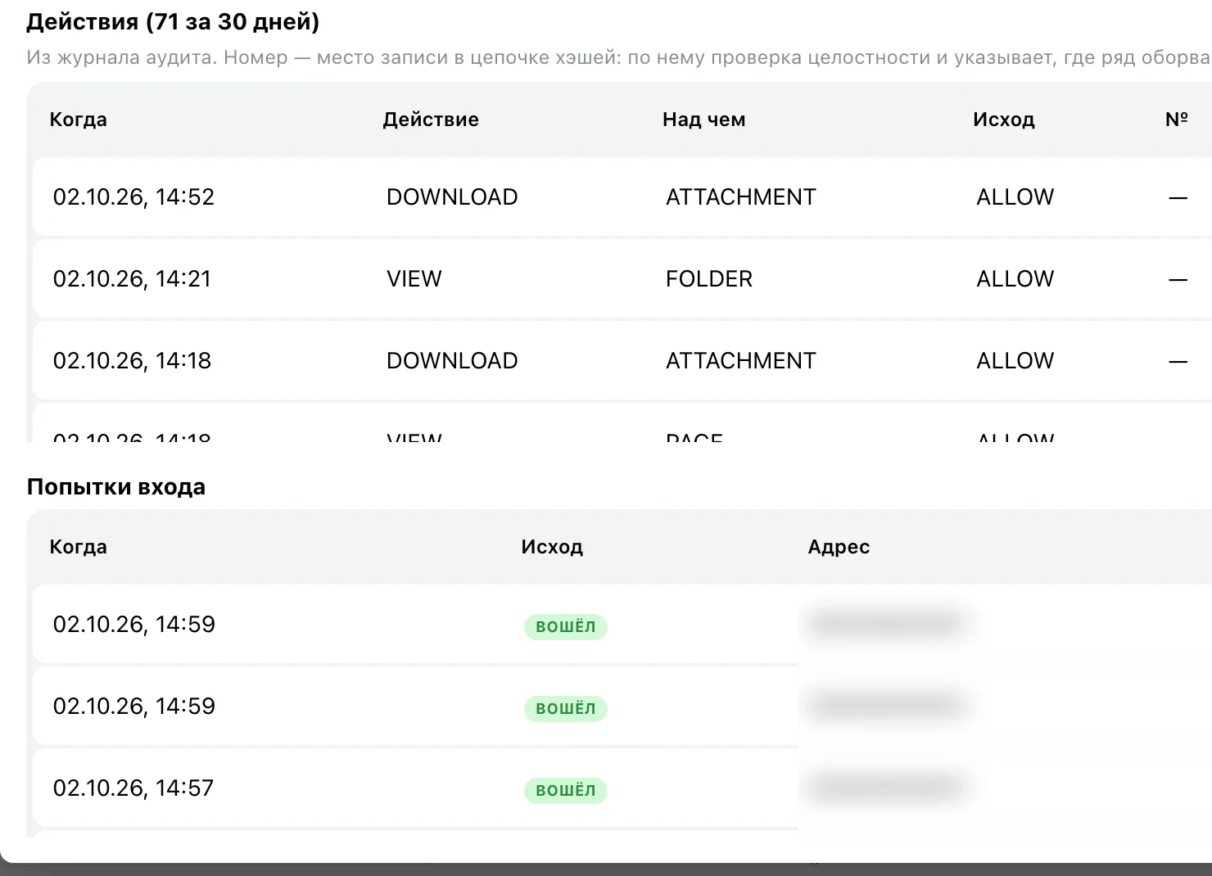The width and height of the screenshot is (1212, 876).
Task: Click ATTACHMENT in the 14:18 row
Action: [x=741, y=360]
